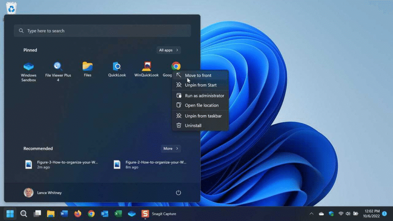Open QuickLook pinned app
Viewport: 393px width, 221px height.
[117, 69]
